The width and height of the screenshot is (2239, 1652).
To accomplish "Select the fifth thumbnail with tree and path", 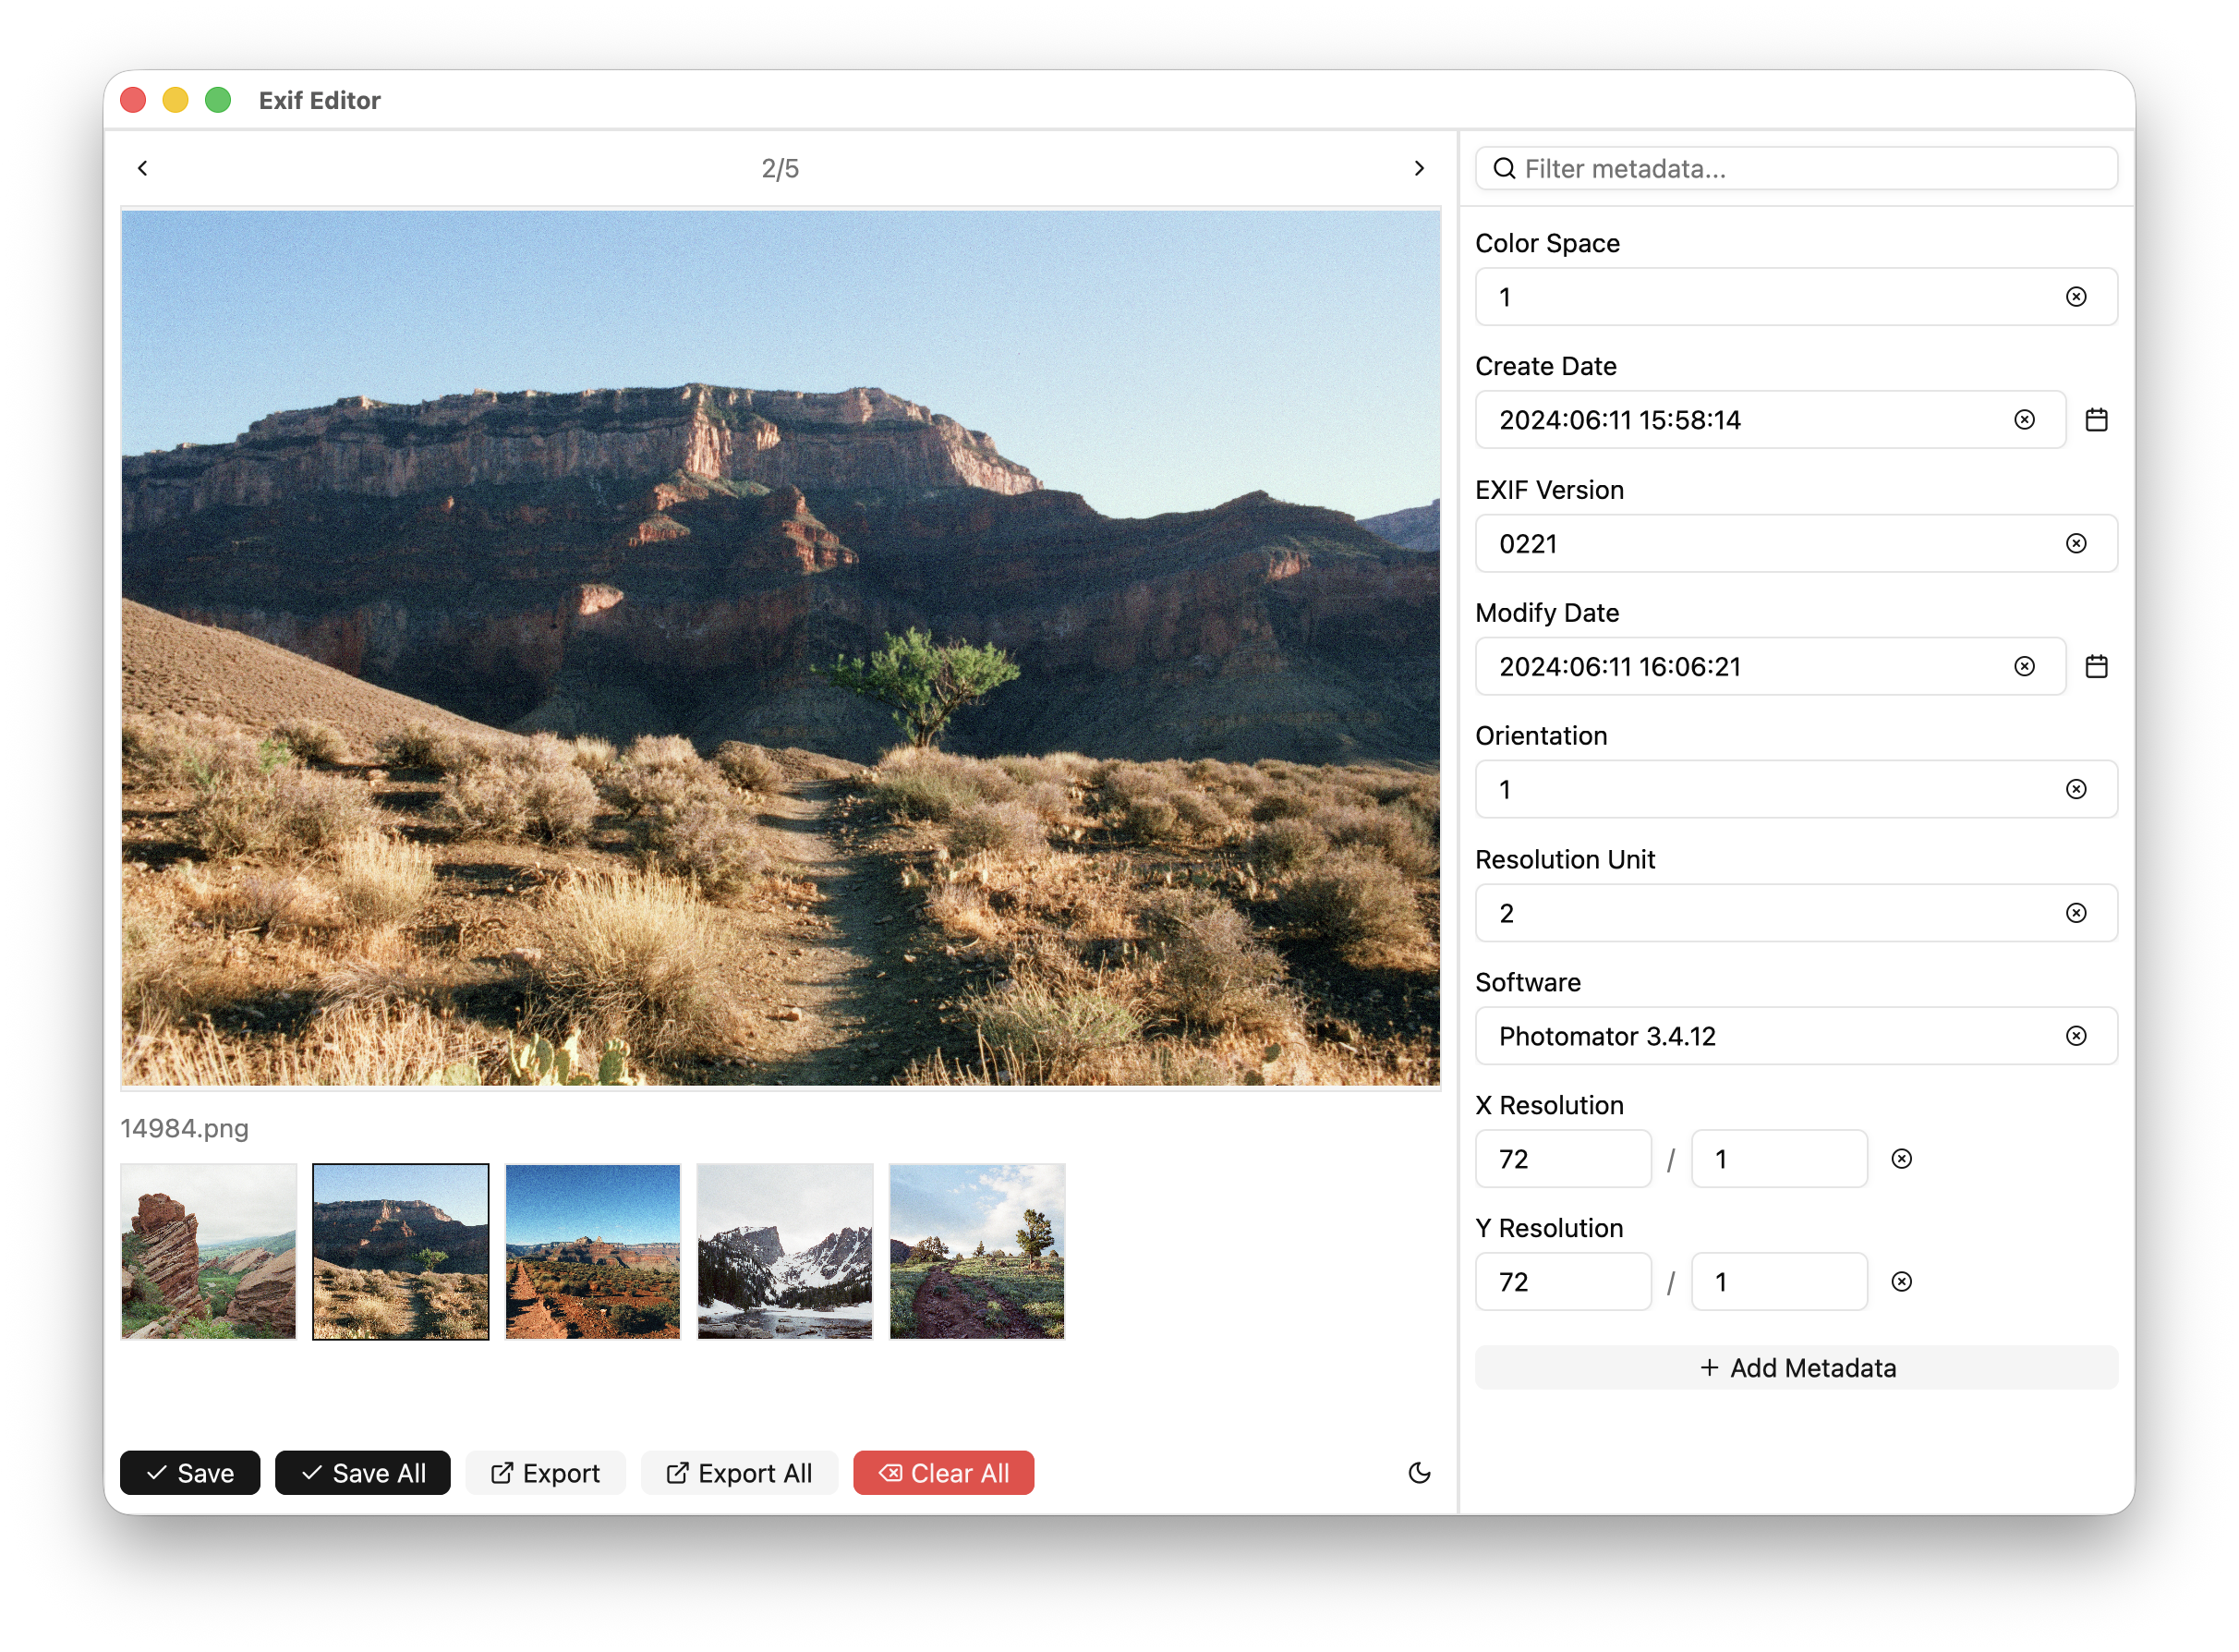I will coord(976,1251).
